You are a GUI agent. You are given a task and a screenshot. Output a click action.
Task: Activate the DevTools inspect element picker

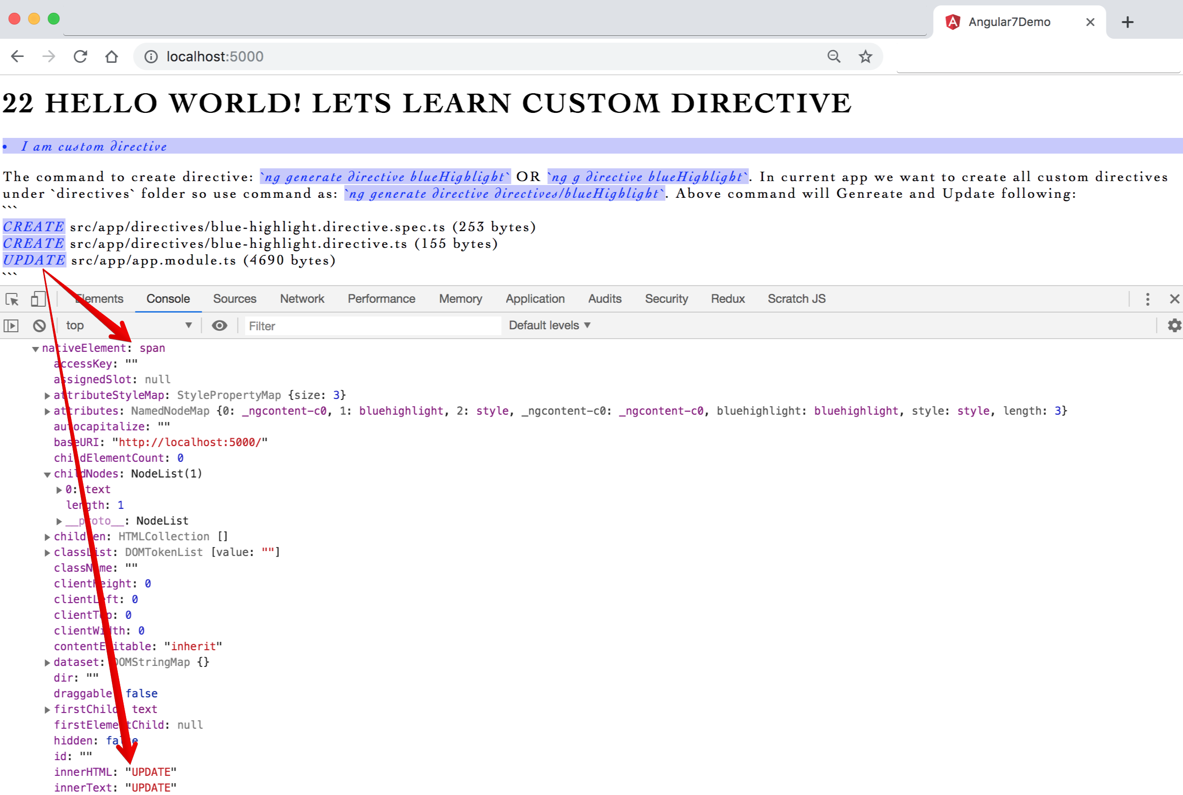[x=12, y=299]
